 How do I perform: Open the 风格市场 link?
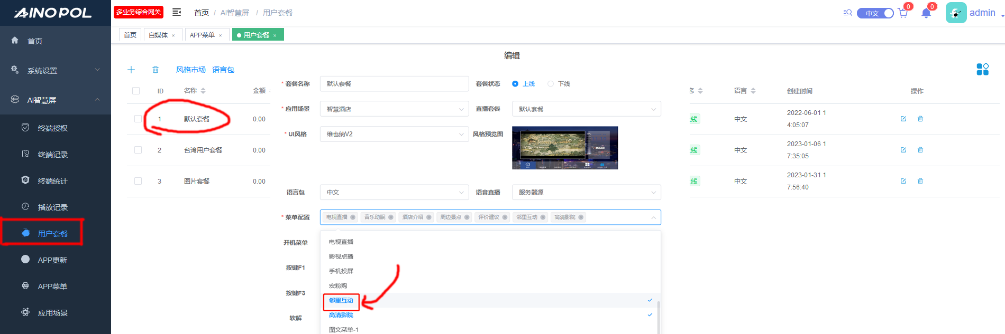click(x=190, y=70)
